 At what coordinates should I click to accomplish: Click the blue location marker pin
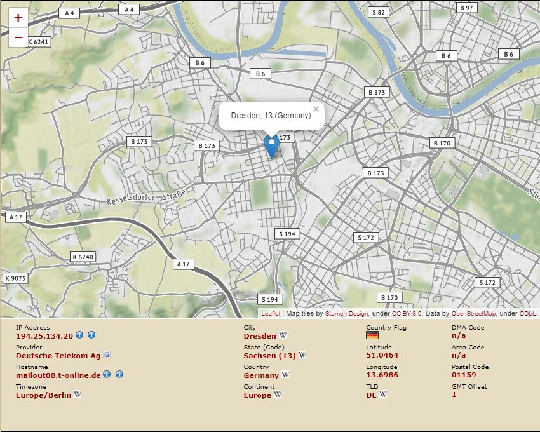point(271,145)
